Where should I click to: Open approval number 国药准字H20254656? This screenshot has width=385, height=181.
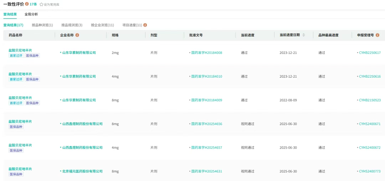pos(206,124)
